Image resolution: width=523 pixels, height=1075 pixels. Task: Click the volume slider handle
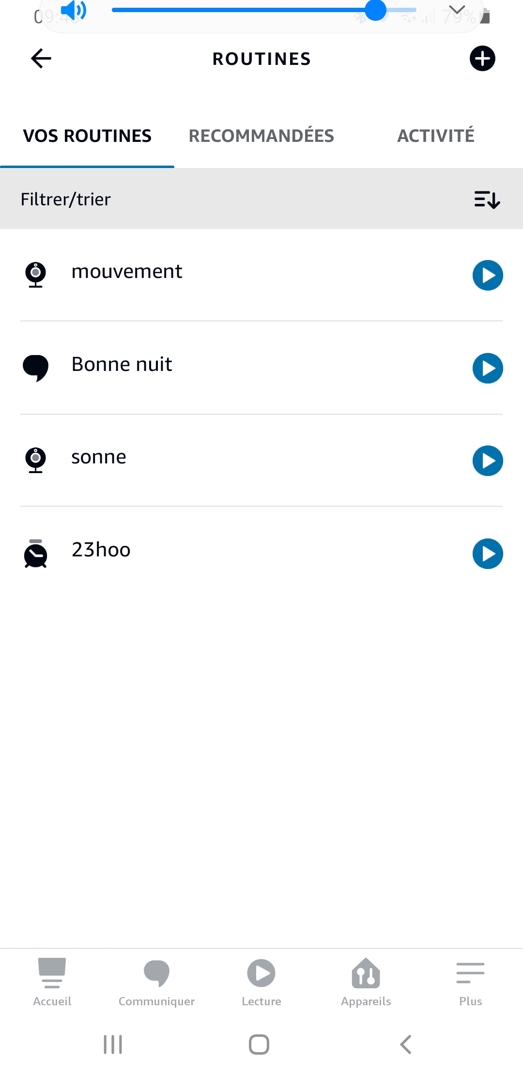(x=375, y=10)
